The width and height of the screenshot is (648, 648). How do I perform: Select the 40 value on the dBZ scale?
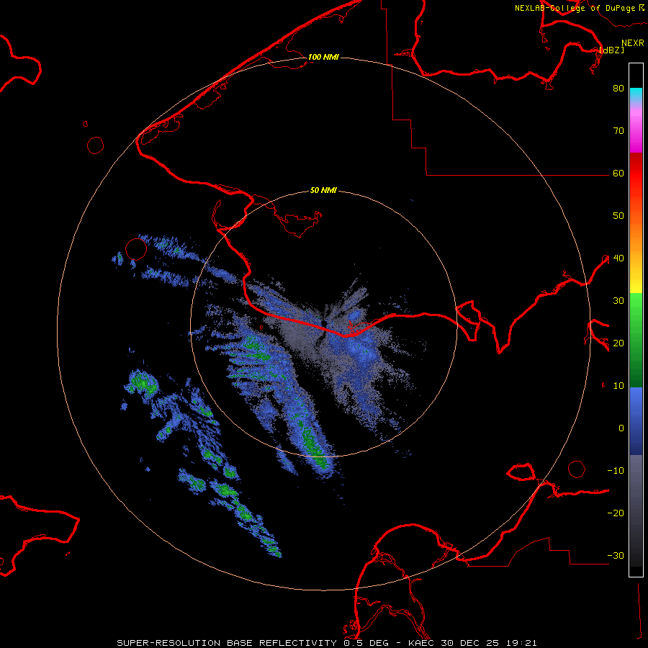point(618,258)
